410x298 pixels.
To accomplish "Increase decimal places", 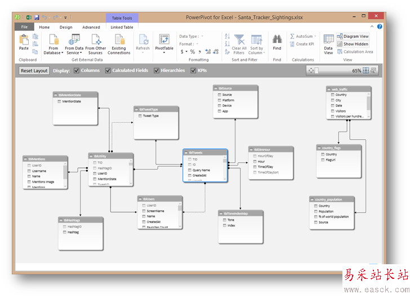I will (208, 51).
